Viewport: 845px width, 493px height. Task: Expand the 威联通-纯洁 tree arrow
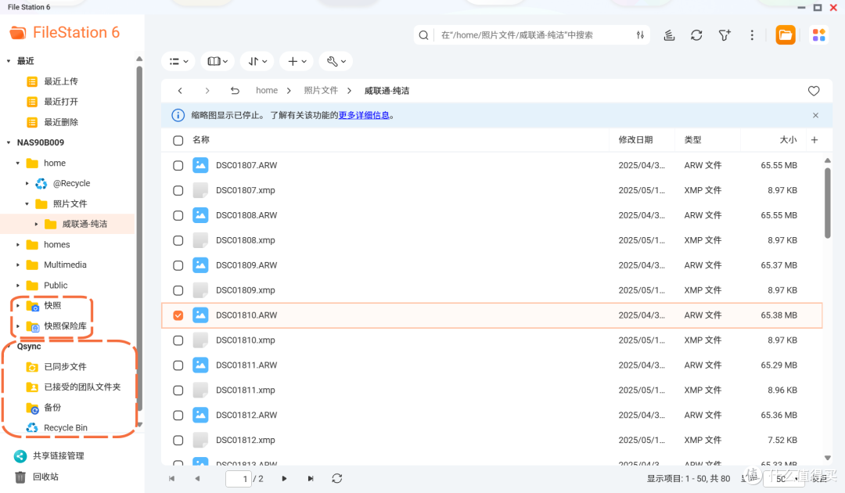[x=36, y=224]
